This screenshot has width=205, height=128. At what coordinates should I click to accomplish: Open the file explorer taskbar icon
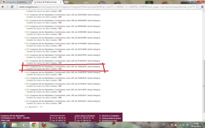pos(14,125)
